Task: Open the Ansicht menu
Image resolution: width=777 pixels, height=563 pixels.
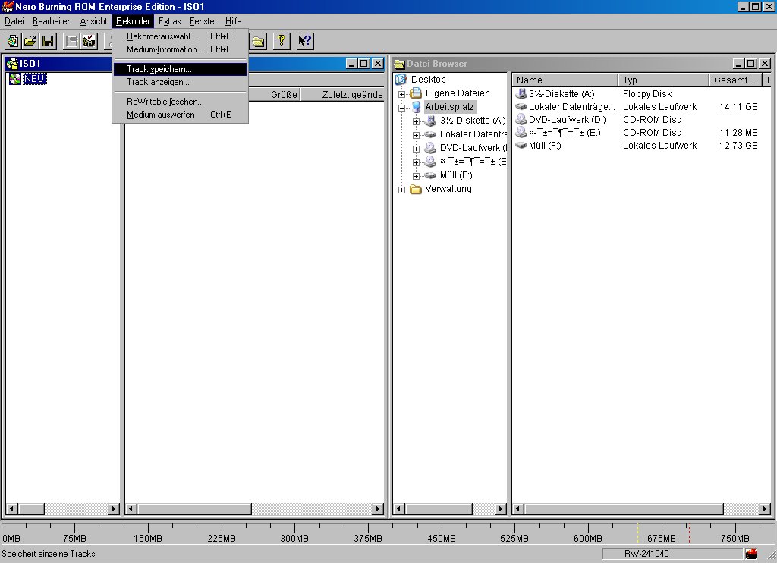Action: pyautogui.click(x=93, y=21)
